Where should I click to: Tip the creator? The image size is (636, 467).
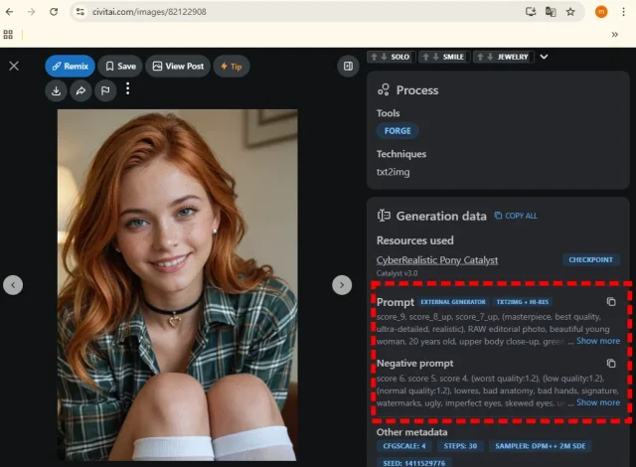click(x=232, y=67)
